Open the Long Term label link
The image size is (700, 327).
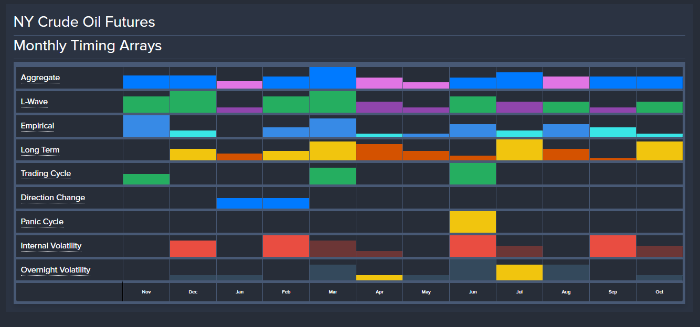[40, 150]
